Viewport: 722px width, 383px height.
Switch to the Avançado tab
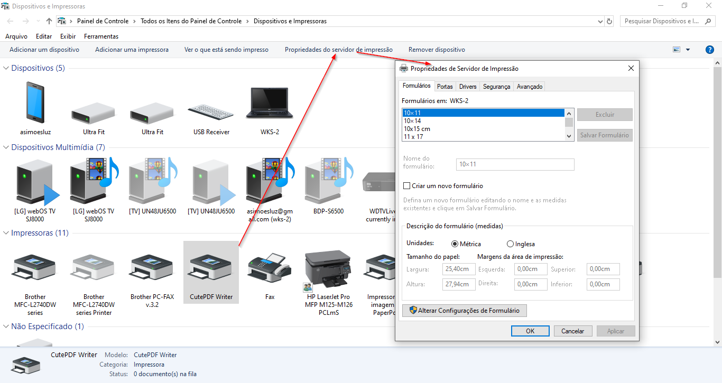(530, 87)
